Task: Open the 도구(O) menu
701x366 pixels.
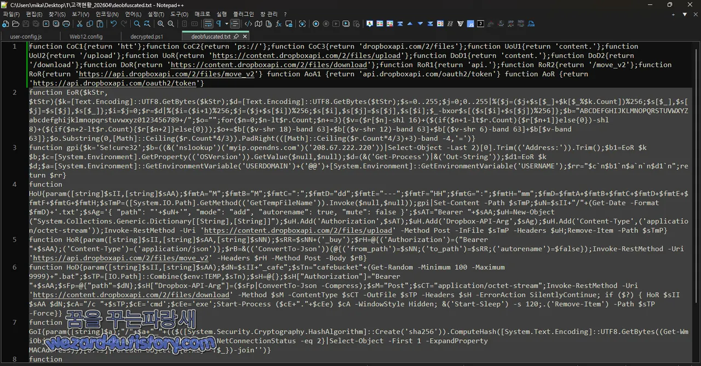Action: [x=179, y=14]
